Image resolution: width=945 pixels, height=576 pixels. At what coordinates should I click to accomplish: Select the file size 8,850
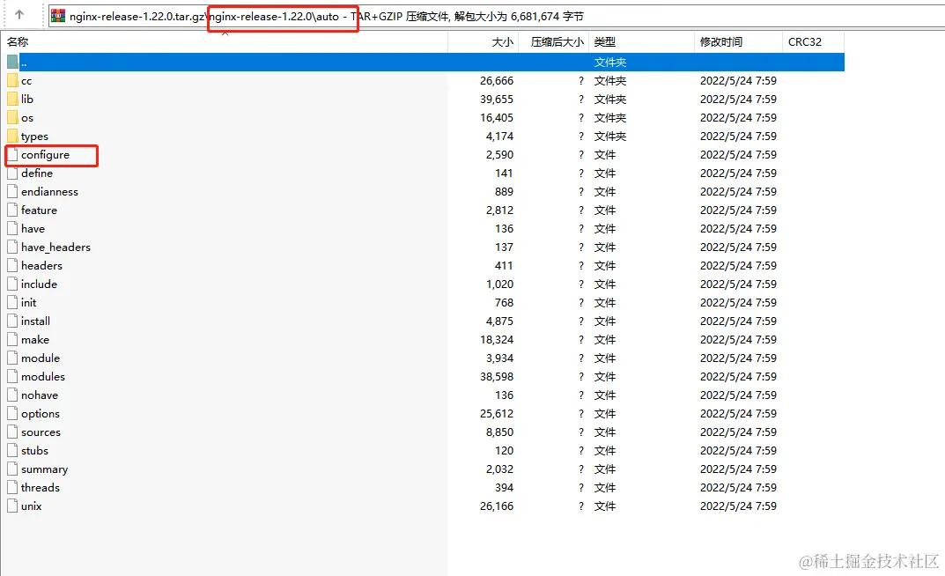[x=499, y=432]
